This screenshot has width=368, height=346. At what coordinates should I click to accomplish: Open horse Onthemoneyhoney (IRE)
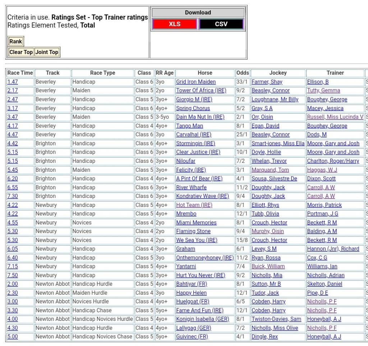click(204, 258)
